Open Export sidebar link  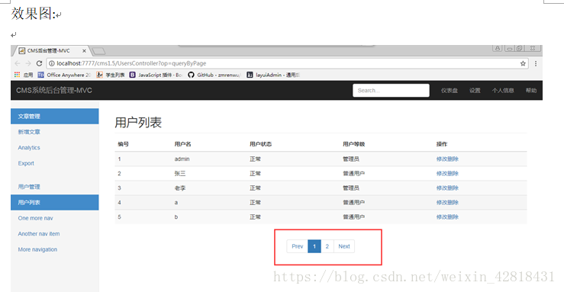coord(26,163)
